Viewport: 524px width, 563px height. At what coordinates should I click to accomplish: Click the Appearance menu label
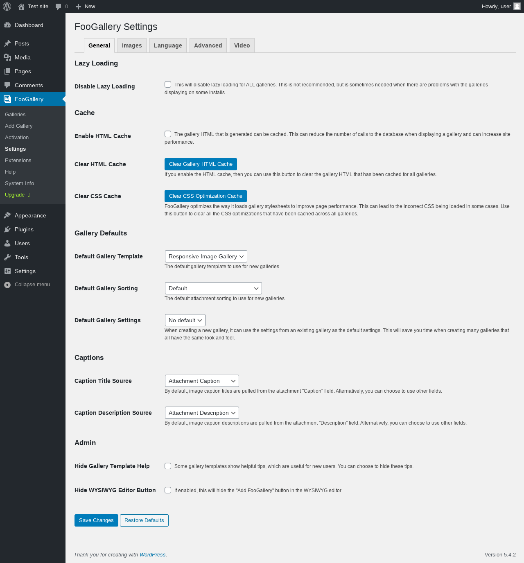pos(30,215)
